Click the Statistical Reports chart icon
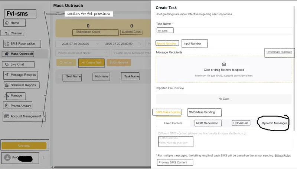This screenshot has height=169, width=297. pyautogui.click(x=7, y=85)
